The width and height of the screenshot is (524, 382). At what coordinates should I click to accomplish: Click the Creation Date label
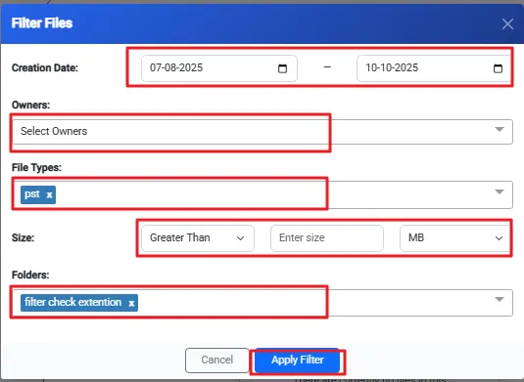pos(45,68)
